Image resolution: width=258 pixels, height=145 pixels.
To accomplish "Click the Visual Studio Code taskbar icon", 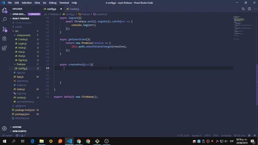I will (69, 141).
